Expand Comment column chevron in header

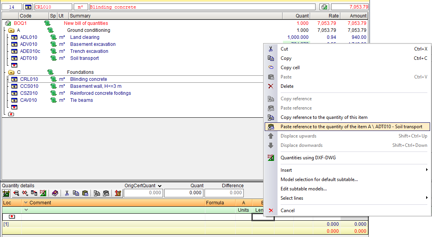click(26, 202)
